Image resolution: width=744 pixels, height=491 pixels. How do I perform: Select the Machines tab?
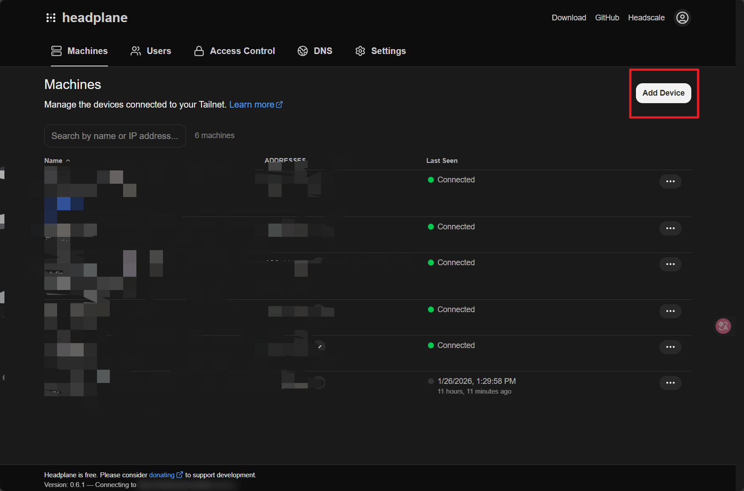tap(80, 51)
